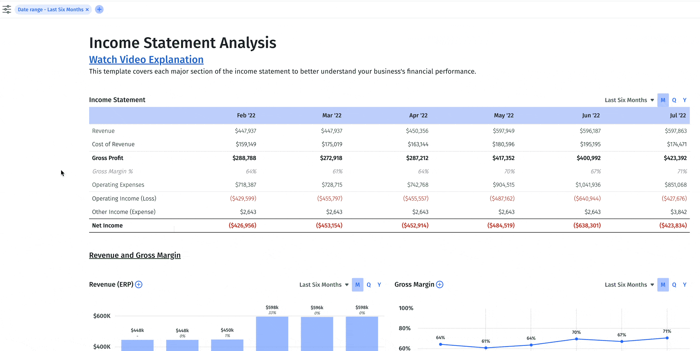Add a new filter with the plus icon
Screen dimensions: 700x351
(99, 10)
